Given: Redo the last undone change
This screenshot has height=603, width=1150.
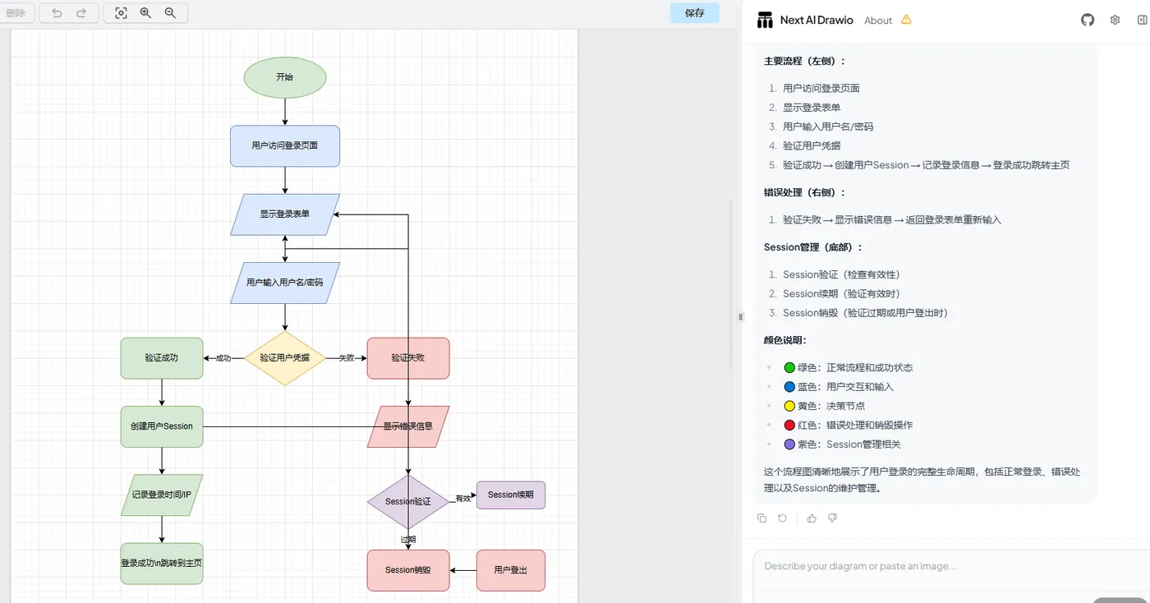Looking at the screenshot, I should 81,13.
